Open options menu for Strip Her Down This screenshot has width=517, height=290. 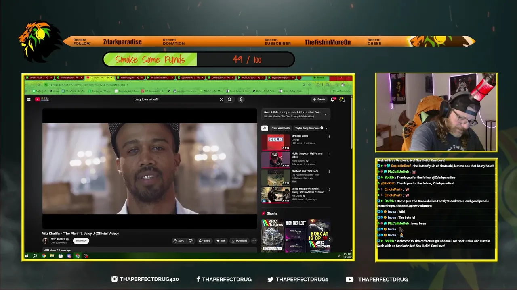(x=329, y=137)
